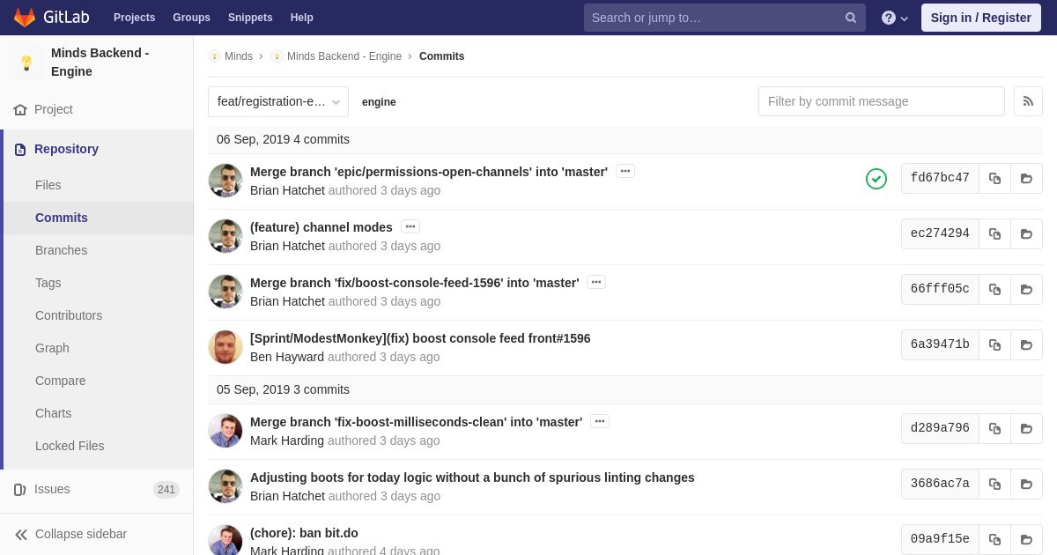Focus the Search or jump to field
Screen dimensions: 1057x555
724,18
